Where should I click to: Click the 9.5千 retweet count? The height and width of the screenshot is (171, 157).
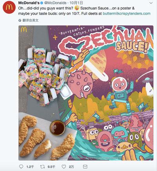(x=51, y=167)
